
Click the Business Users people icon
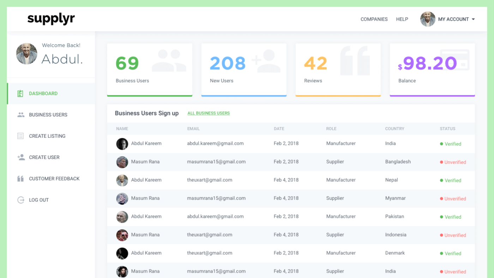pos(21,115)
